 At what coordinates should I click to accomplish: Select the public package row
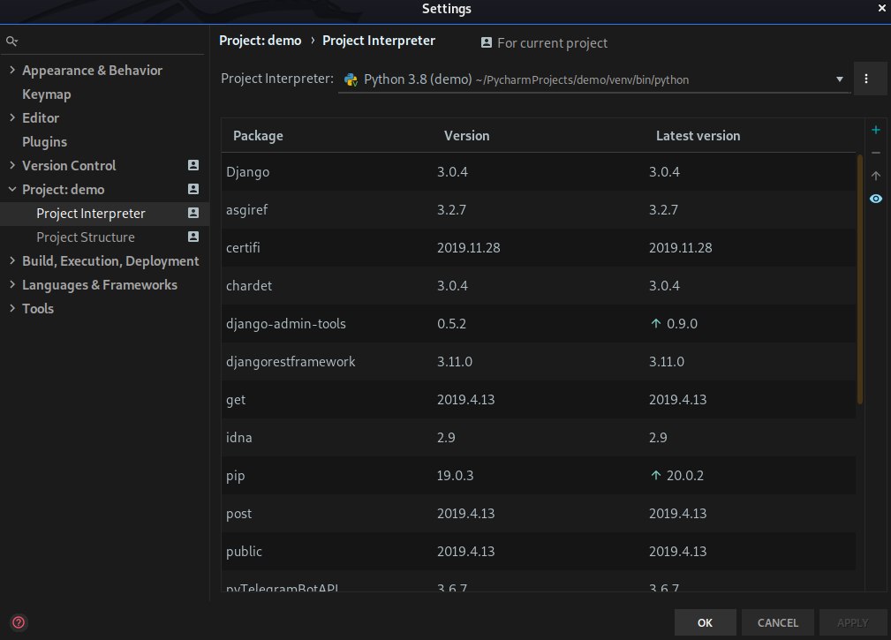tap(539, 552)
